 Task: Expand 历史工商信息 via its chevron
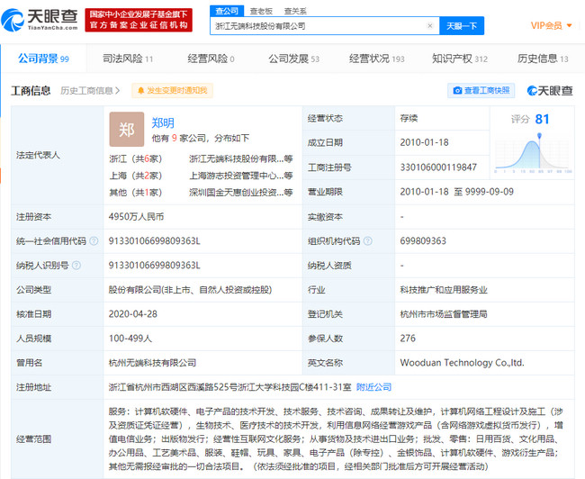coord(118,91)
